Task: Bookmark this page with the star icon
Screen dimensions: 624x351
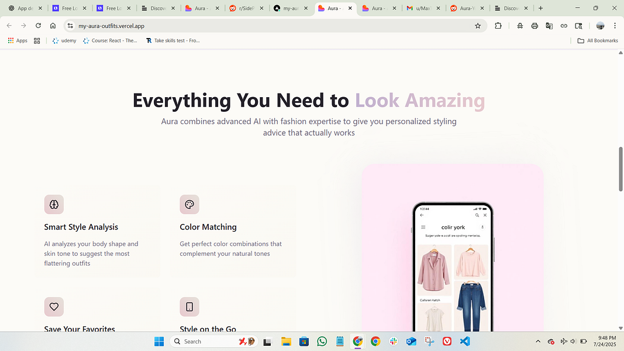Action: point(478,26)
